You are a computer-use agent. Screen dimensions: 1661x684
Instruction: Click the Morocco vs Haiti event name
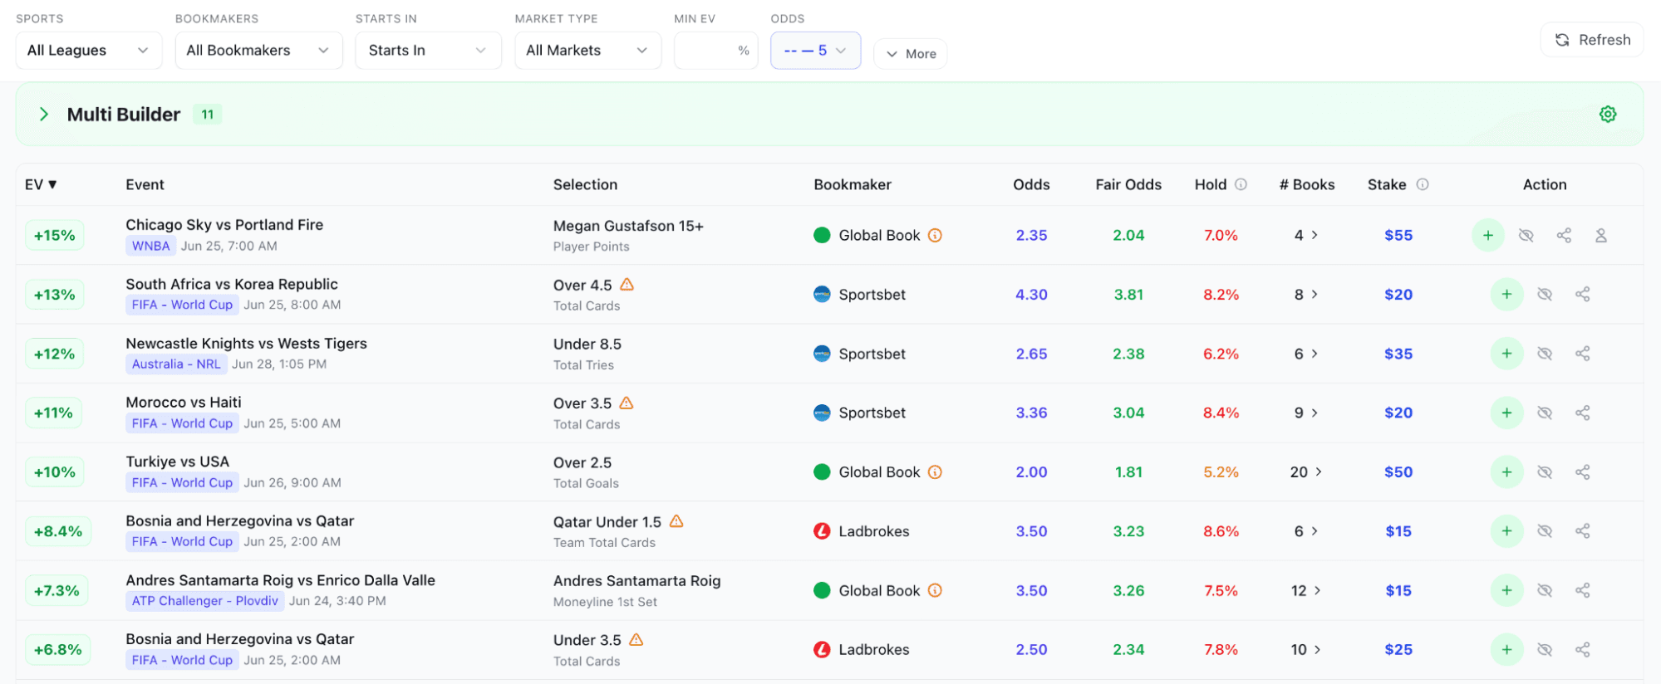point(184,402)
